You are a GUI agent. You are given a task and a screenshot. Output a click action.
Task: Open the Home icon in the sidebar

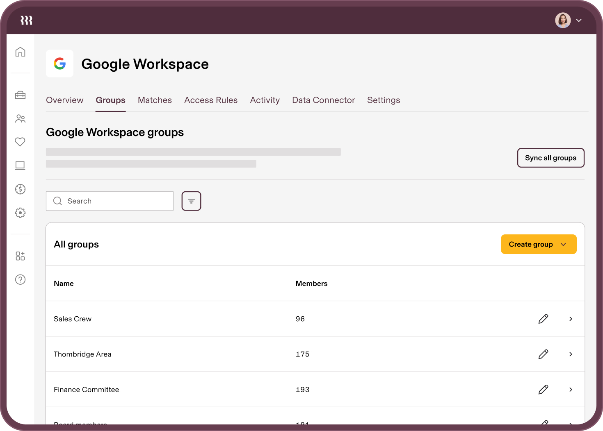point(20,52)
